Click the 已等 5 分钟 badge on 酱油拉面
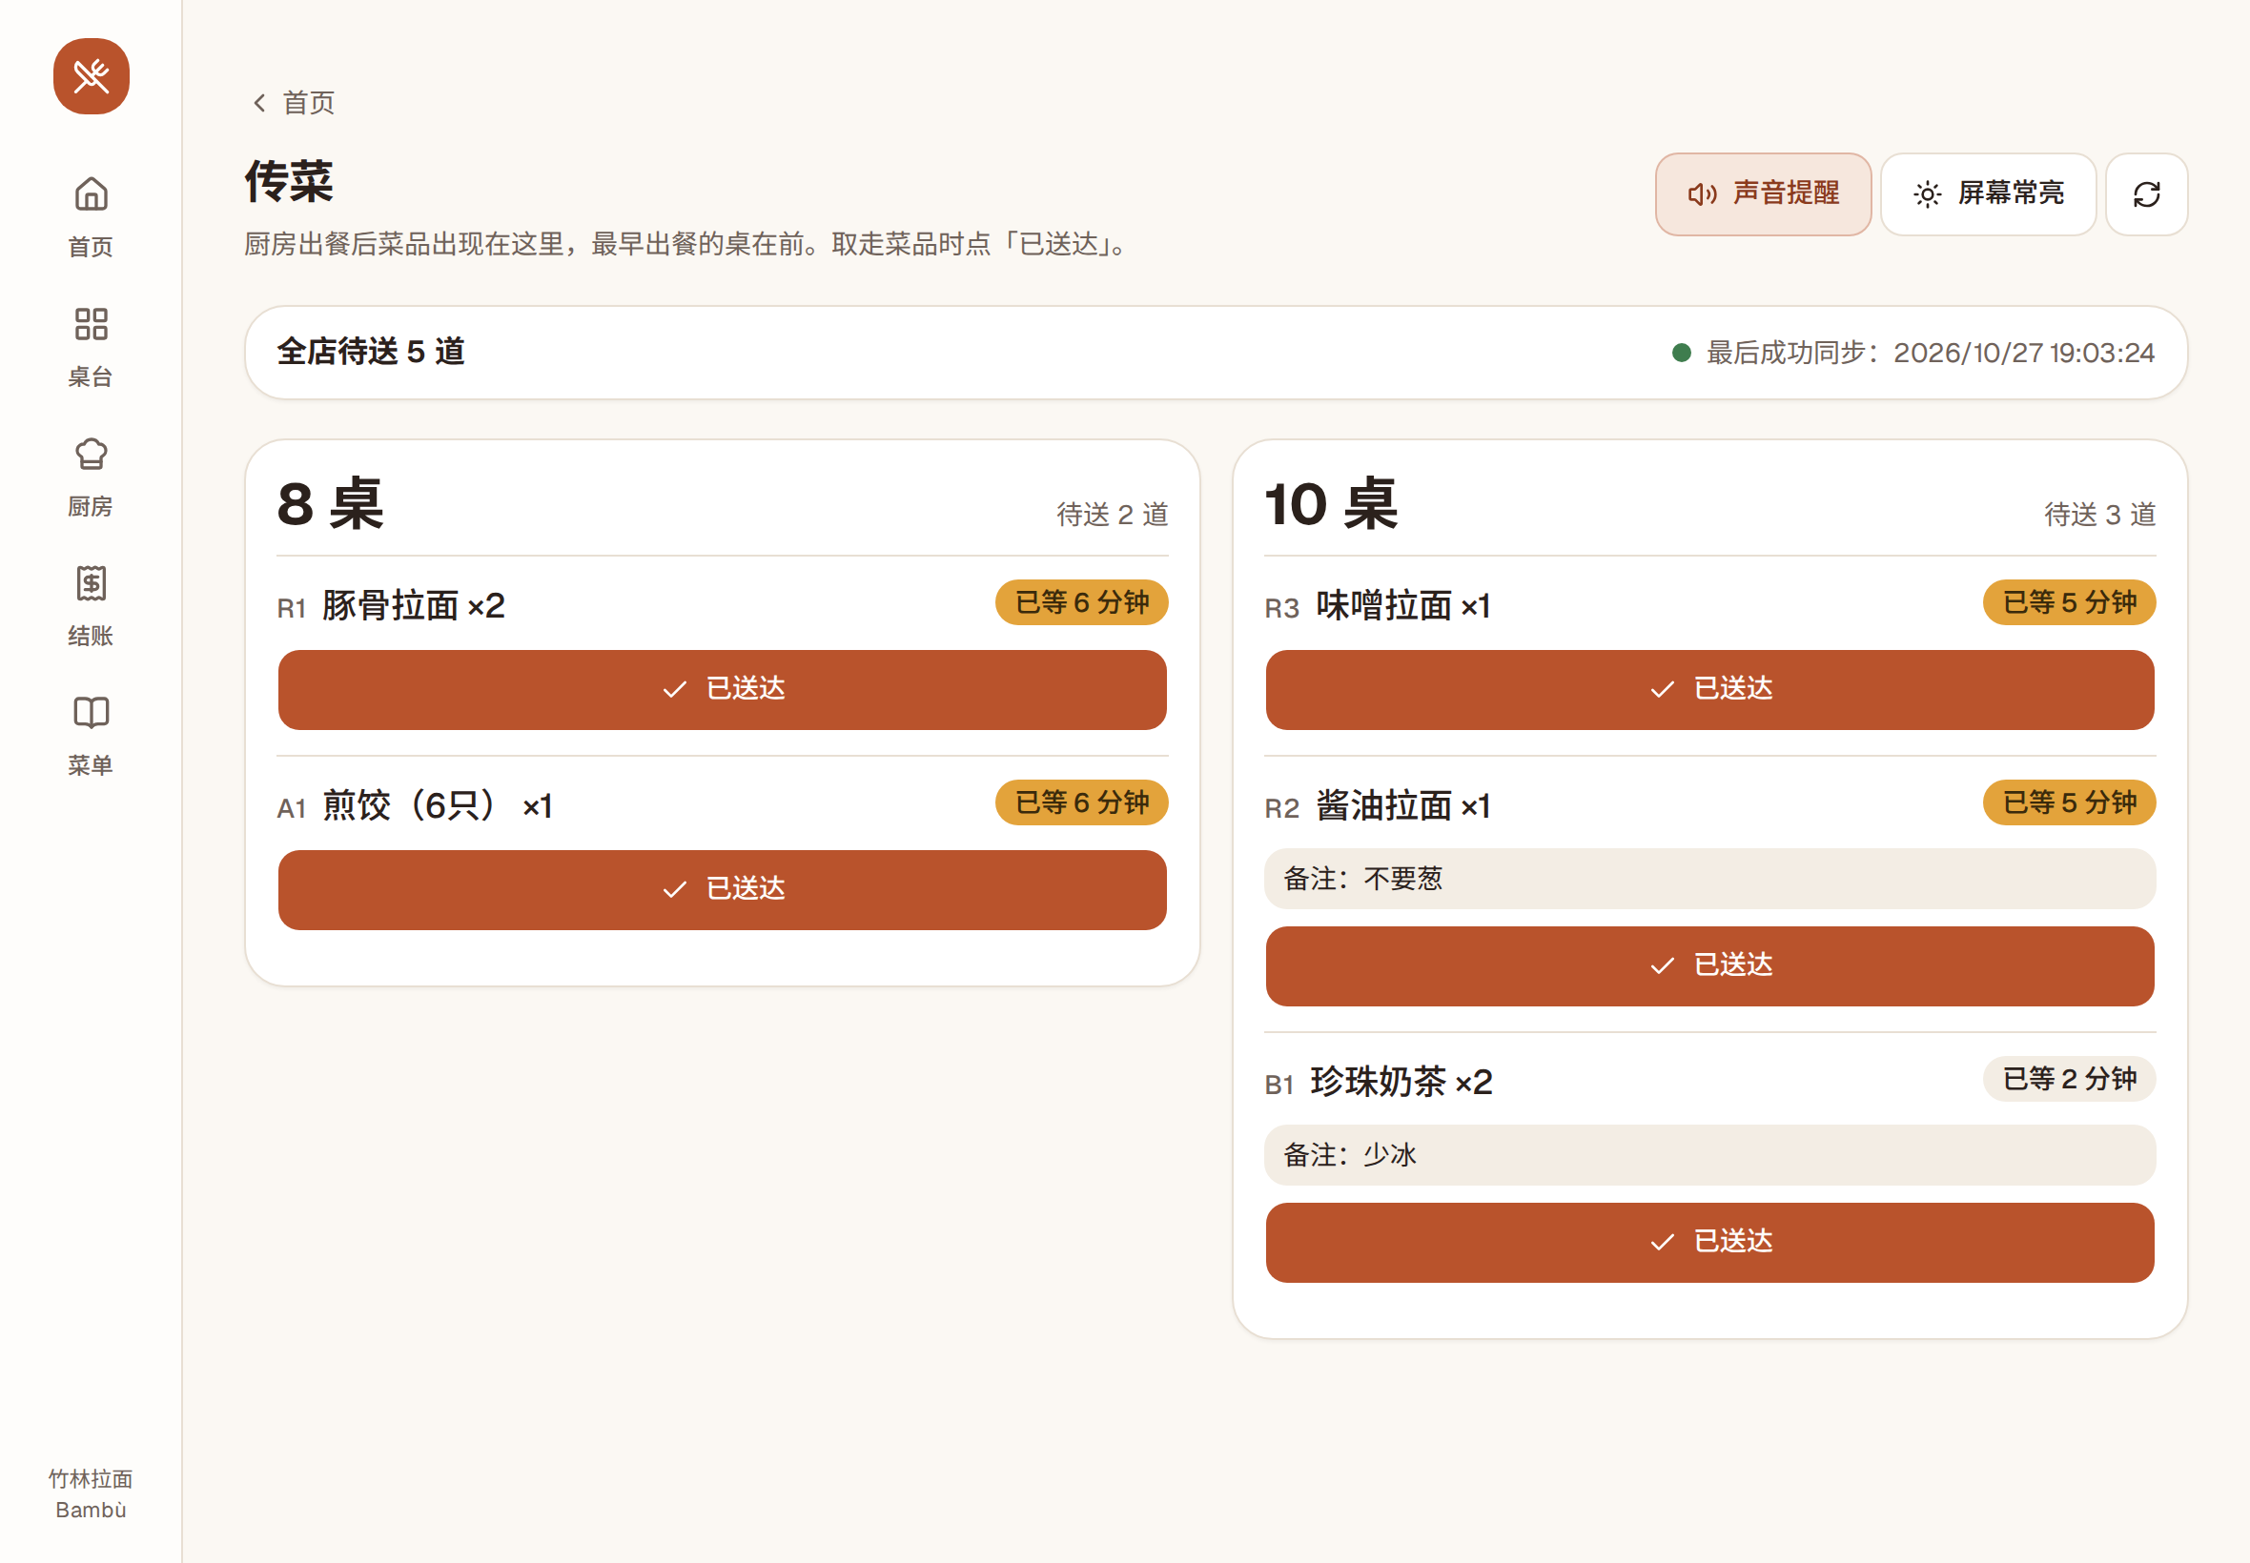This screenshot has height=1563, width=2250. [x=2069, y=802]
